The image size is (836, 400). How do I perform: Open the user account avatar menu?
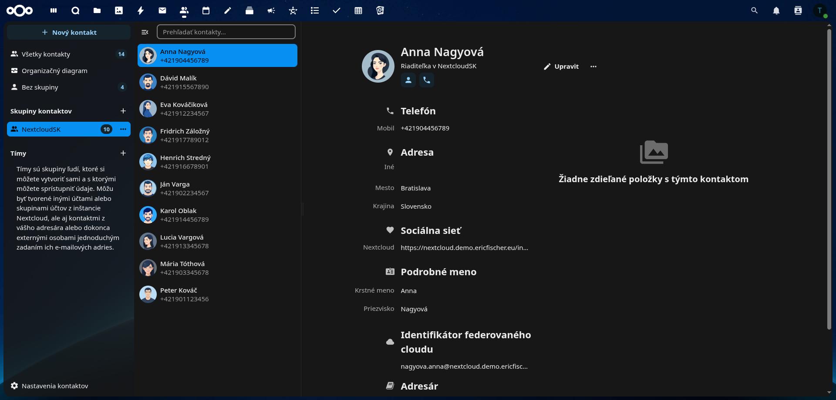[x=821, y=10]
